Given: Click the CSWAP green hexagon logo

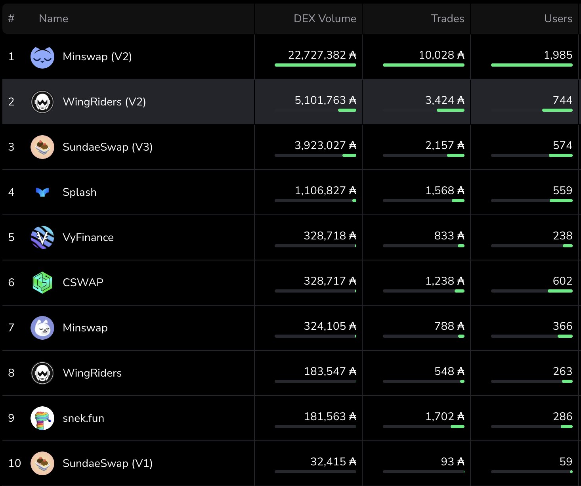Looking at the screenshot, I should 42,283.
